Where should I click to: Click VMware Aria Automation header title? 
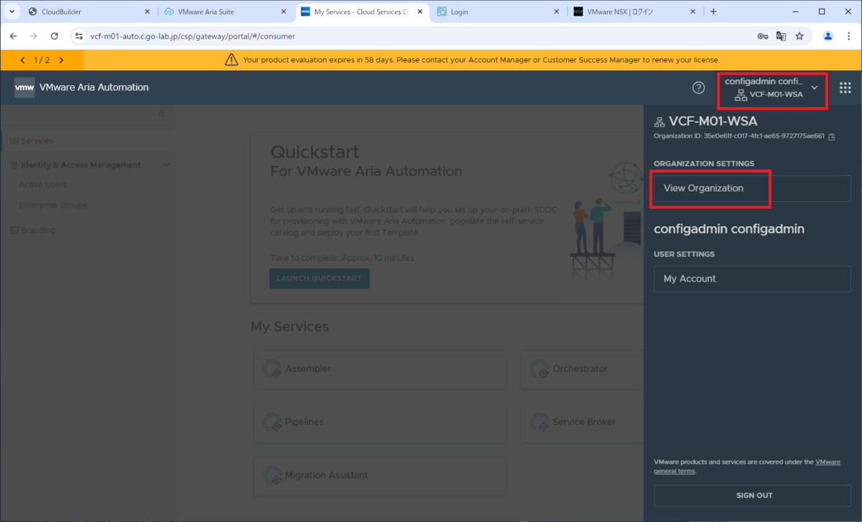pyautogui.click(x=94, y=88)
